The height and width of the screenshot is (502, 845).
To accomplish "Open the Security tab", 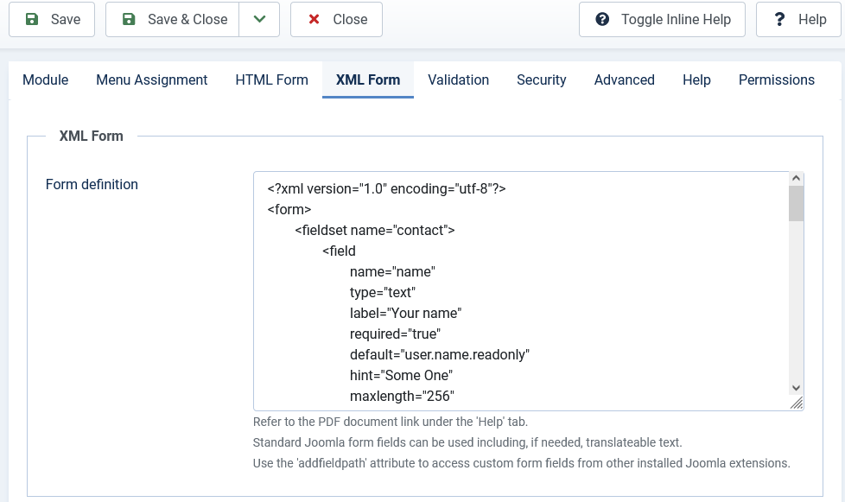I will pos(541,79).
